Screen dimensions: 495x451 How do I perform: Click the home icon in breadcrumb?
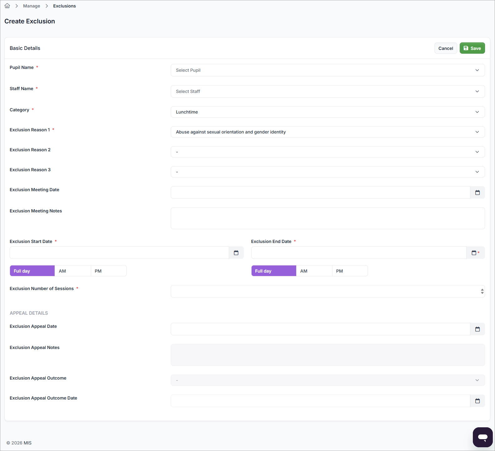(x=7, y=6)
